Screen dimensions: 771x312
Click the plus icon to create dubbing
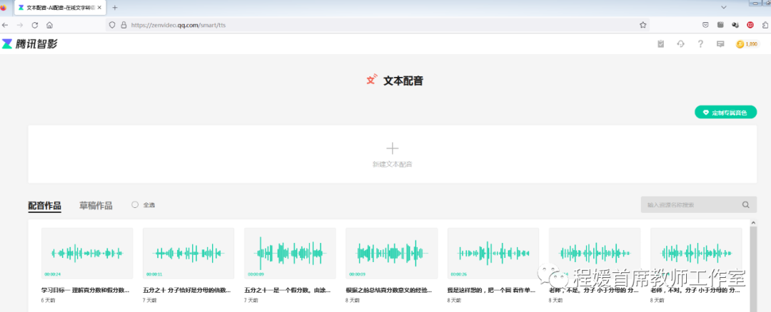(x=393, y=148)
